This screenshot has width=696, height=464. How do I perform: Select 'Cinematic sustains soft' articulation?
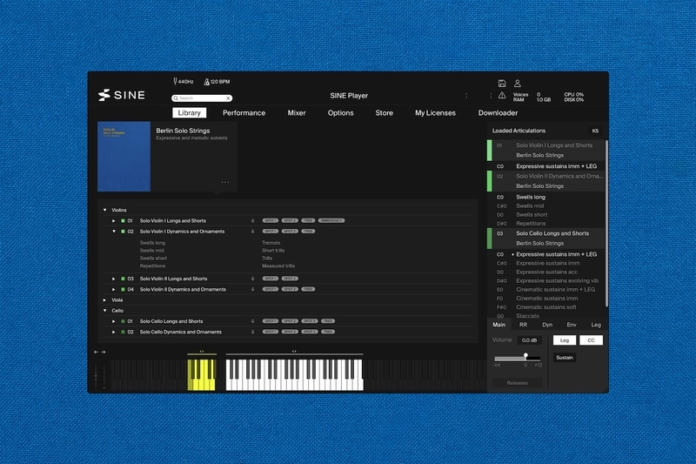pos(546,307)
